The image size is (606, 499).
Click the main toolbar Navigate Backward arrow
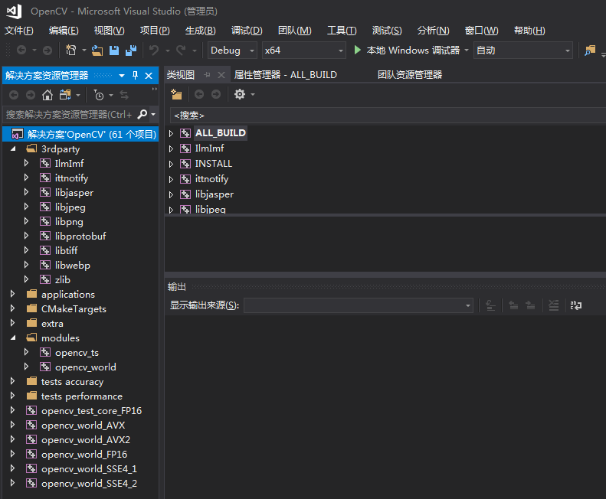point(21,51)
